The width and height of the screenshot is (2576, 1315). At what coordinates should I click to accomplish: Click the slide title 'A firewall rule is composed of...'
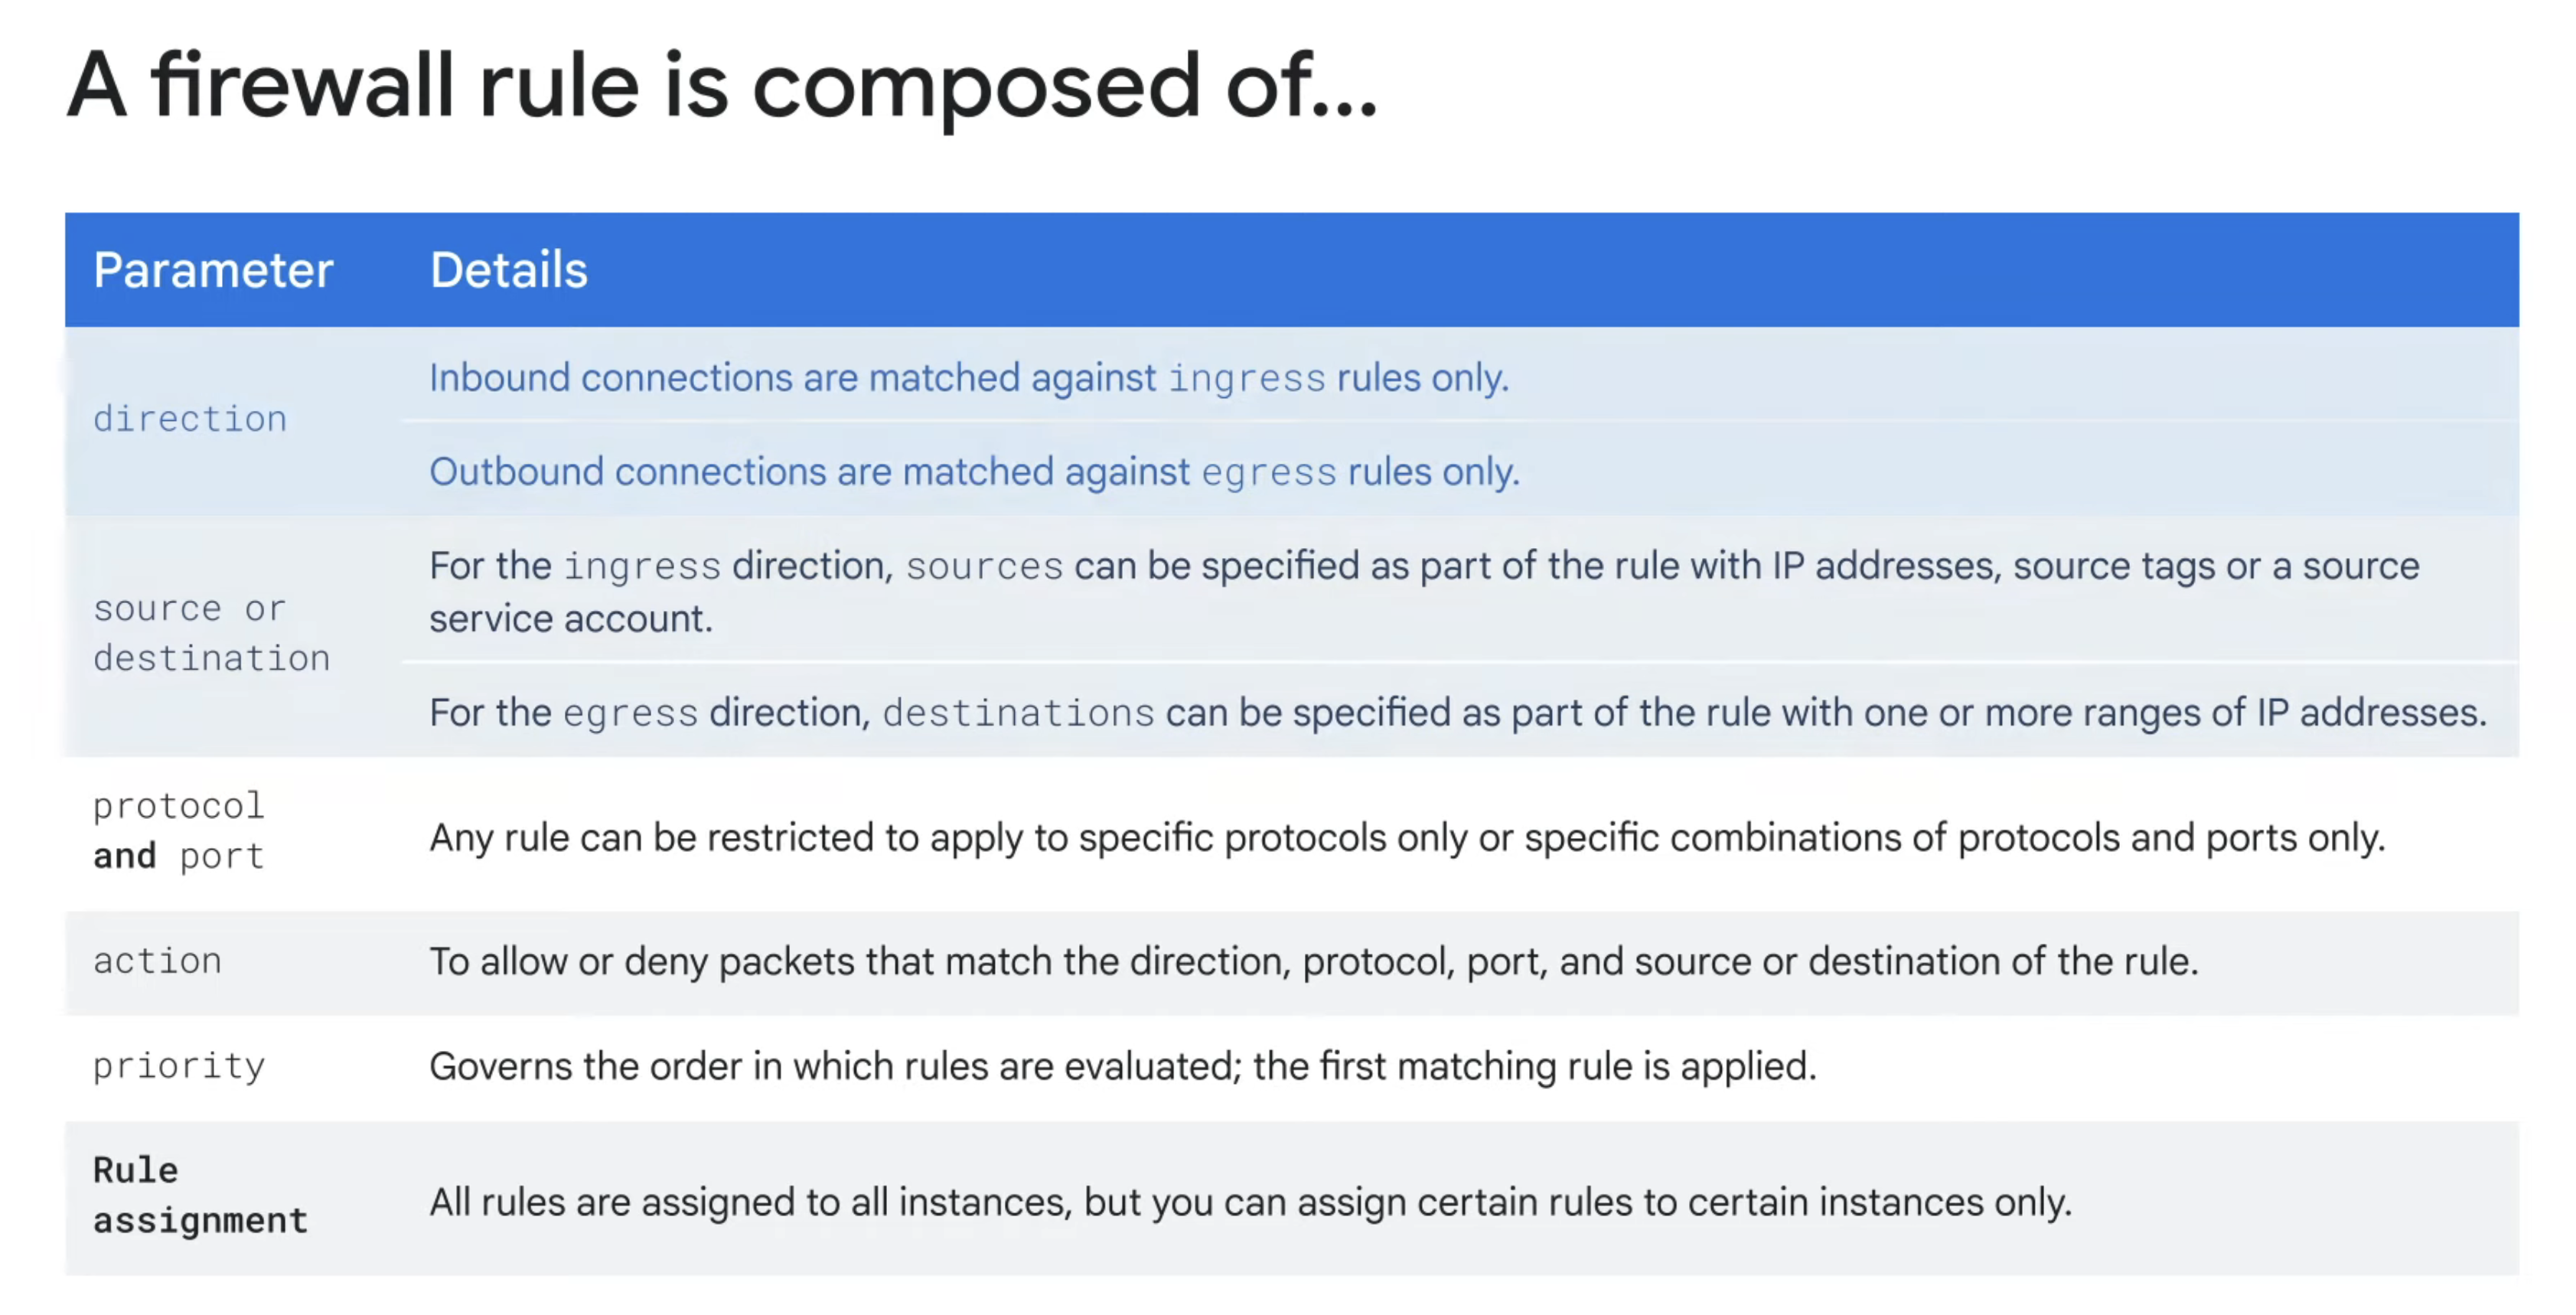[721, 86]
